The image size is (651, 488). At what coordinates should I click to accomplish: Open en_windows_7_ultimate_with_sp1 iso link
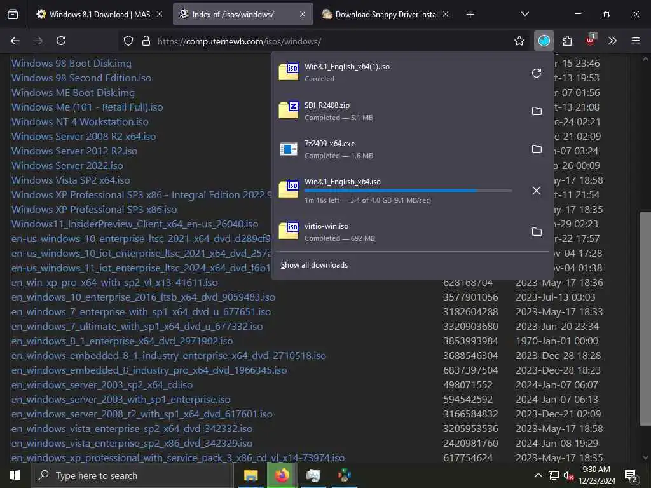coord(137,326)
